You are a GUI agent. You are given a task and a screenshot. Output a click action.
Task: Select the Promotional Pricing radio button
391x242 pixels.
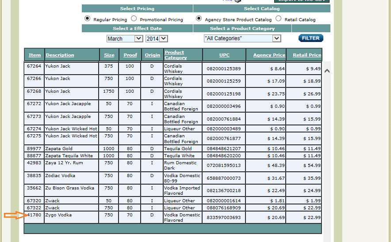(x=134, y=19)
